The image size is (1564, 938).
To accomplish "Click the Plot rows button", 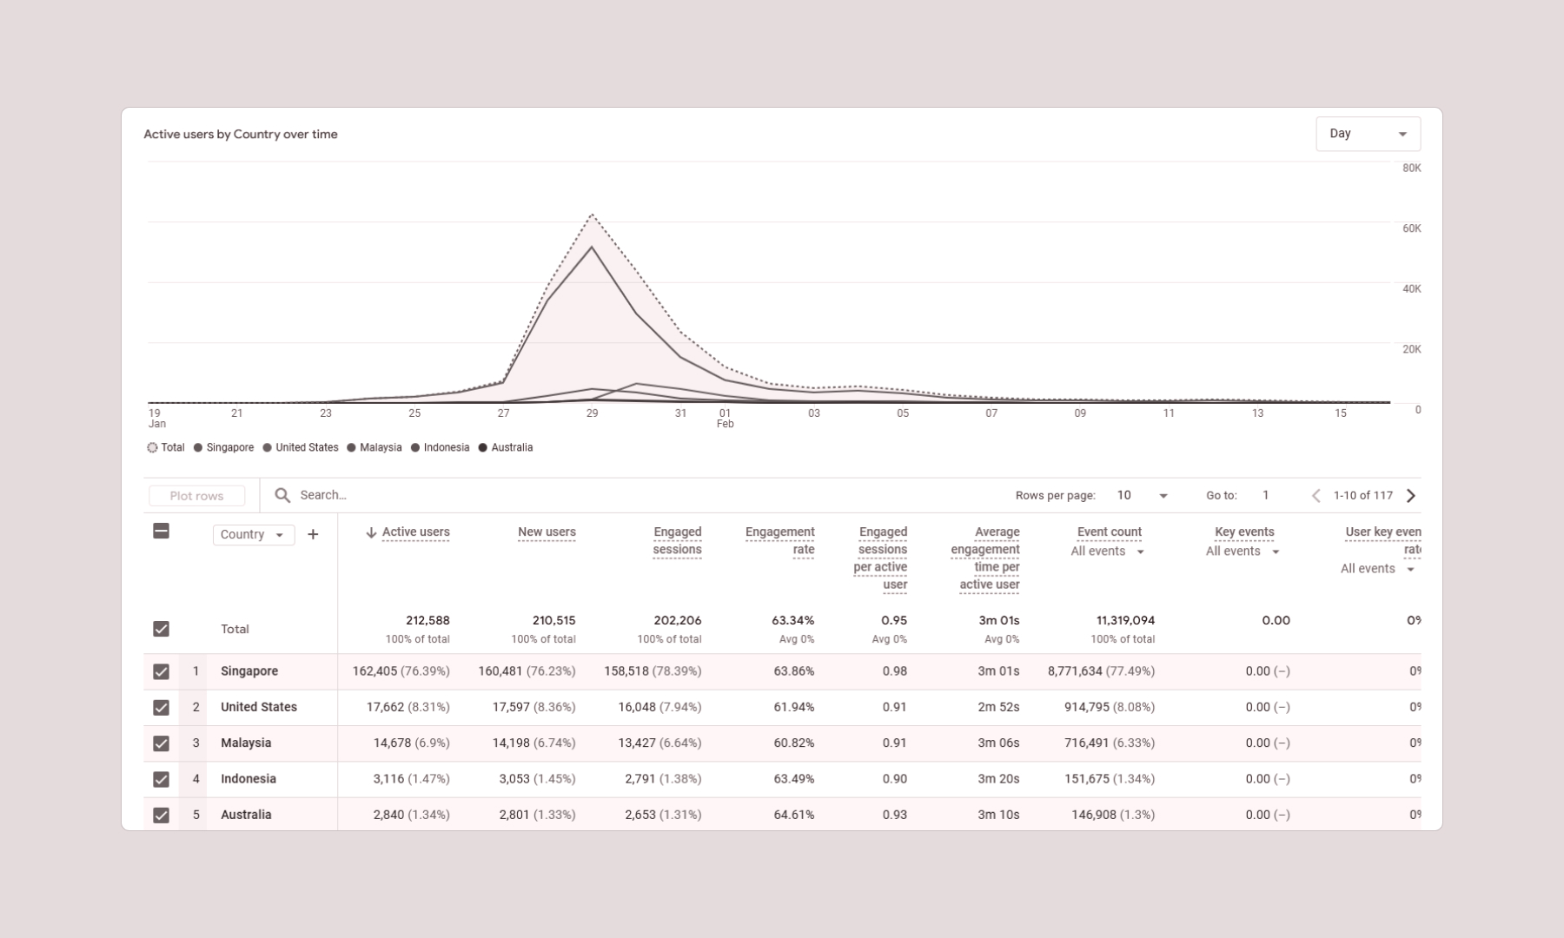I will tap(196, 495).
